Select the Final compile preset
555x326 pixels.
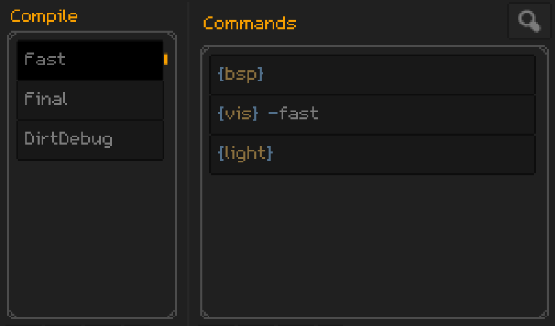click(x=90, y=100)
